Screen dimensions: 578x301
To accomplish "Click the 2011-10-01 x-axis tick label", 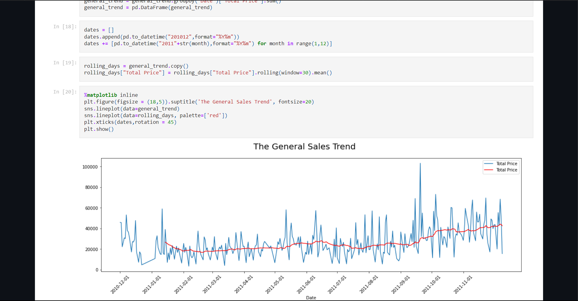I will click(431, 285).
